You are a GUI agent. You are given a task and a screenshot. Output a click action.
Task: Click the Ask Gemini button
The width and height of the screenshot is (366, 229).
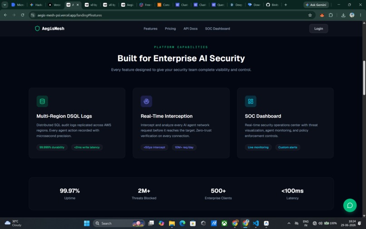tap(316, 5)
